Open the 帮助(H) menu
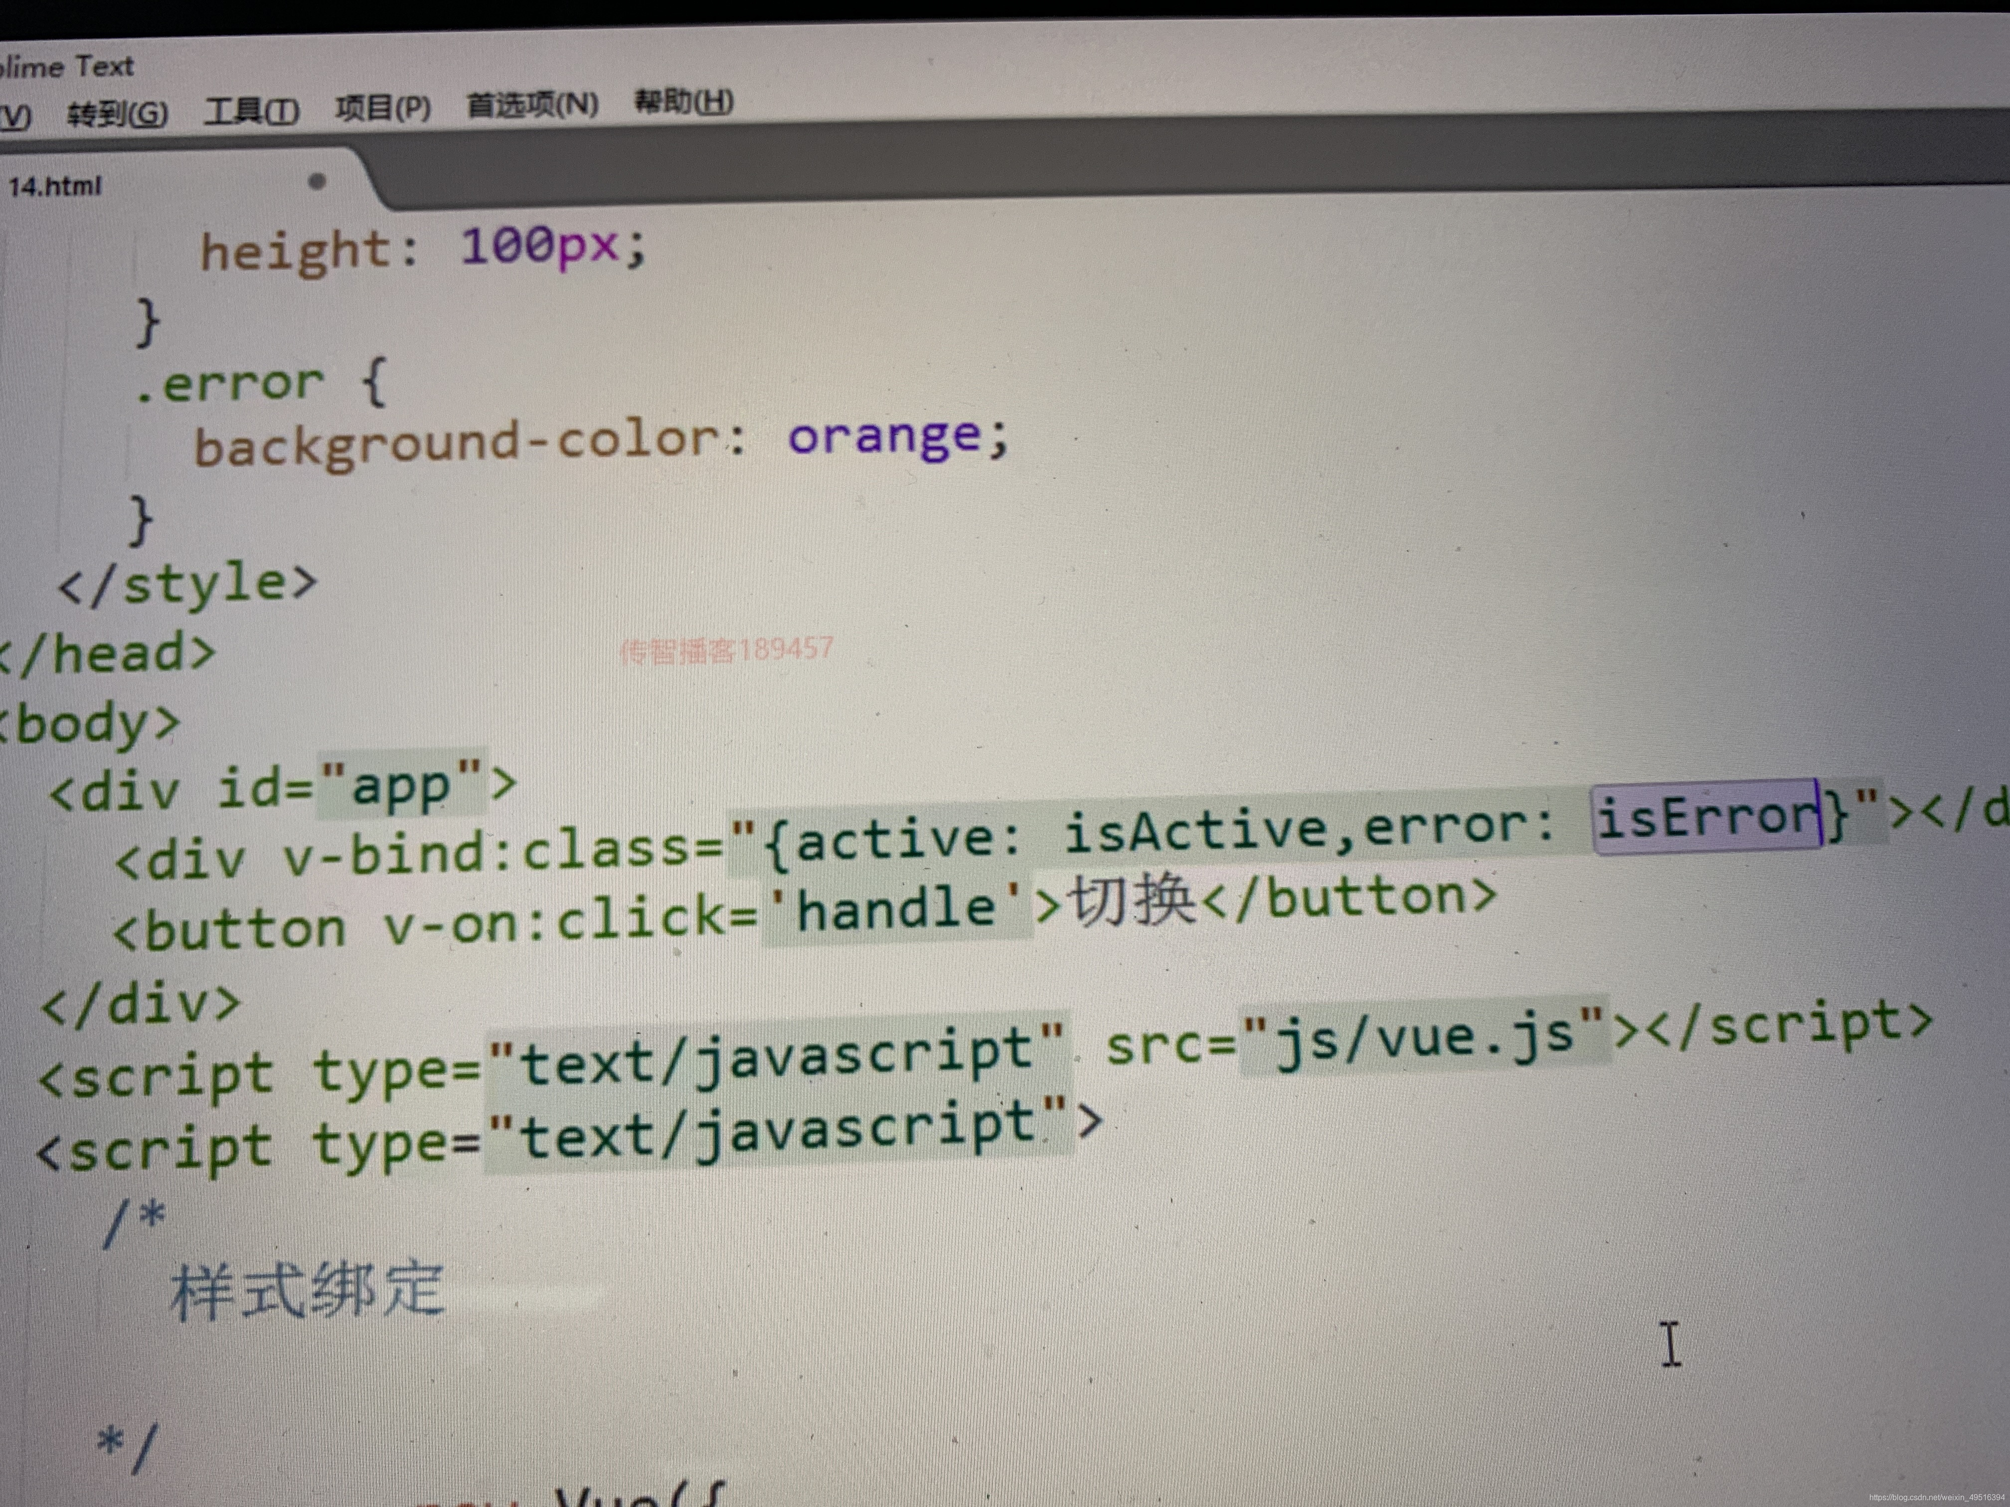 683,101
